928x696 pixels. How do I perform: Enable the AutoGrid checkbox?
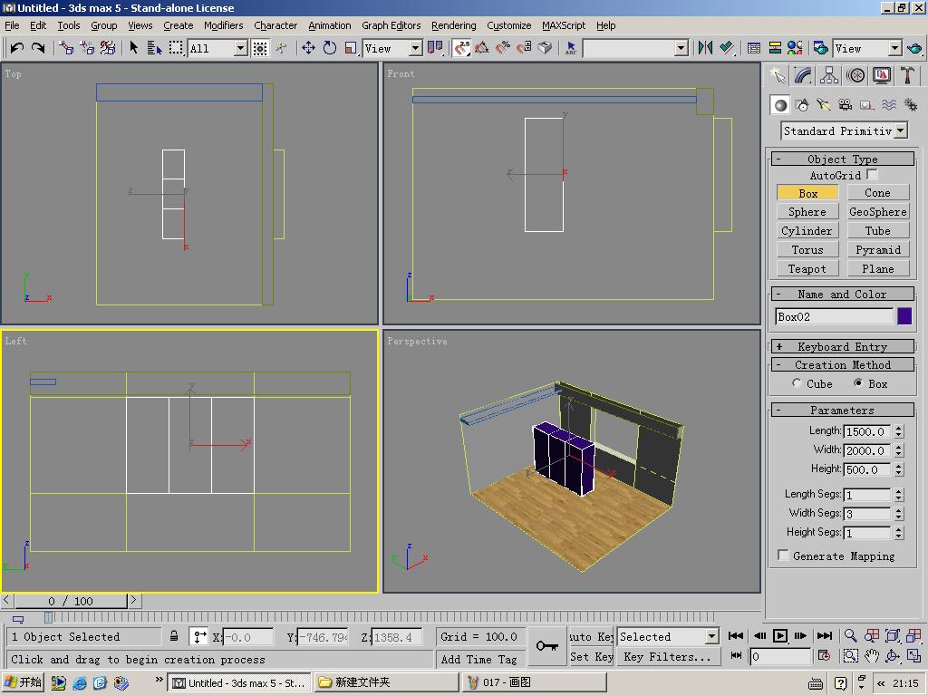[872, 175]
